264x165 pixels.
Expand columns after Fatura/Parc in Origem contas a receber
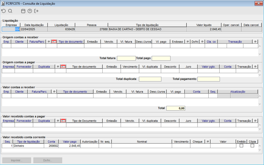(x=49, y=42)
